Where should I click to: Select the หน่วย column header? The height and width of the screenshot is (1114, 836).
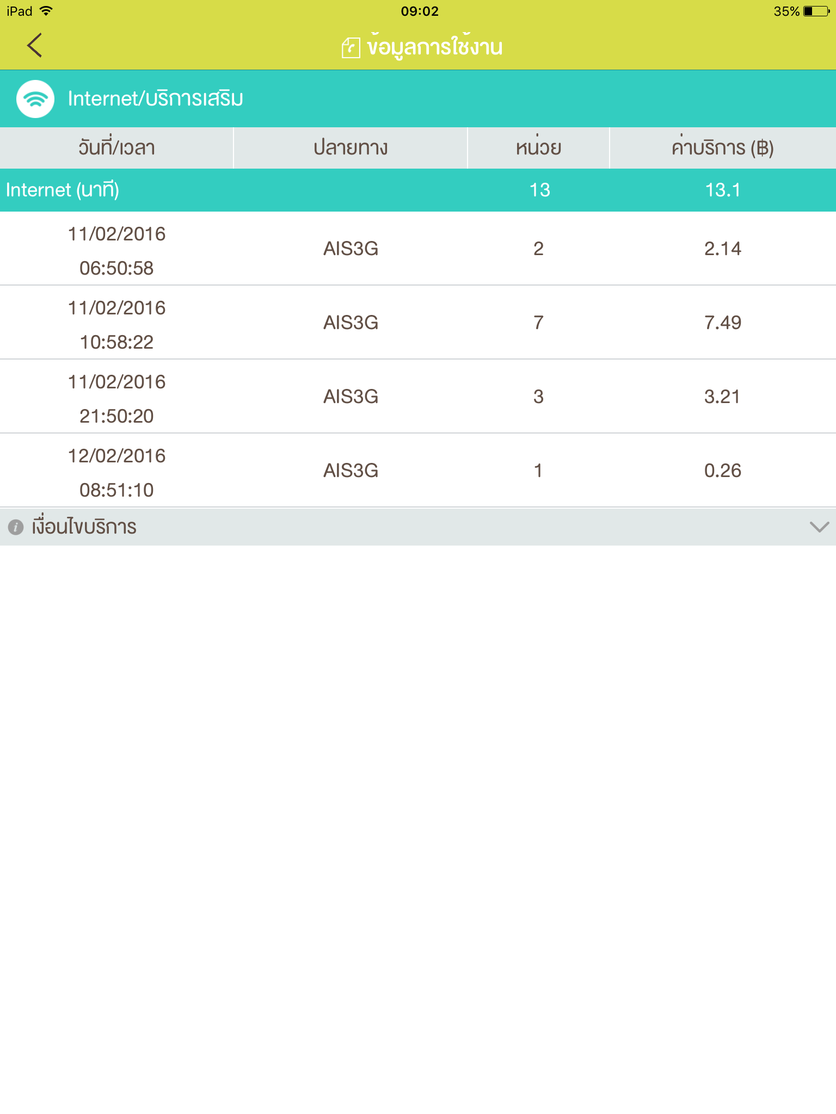click(538, 147)
